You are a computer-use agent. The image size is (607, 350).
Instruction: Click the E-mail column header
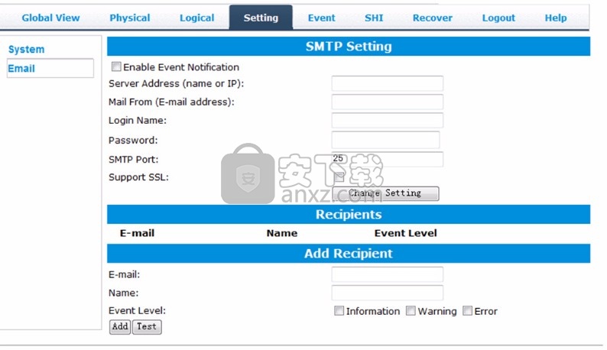point(137,233)
